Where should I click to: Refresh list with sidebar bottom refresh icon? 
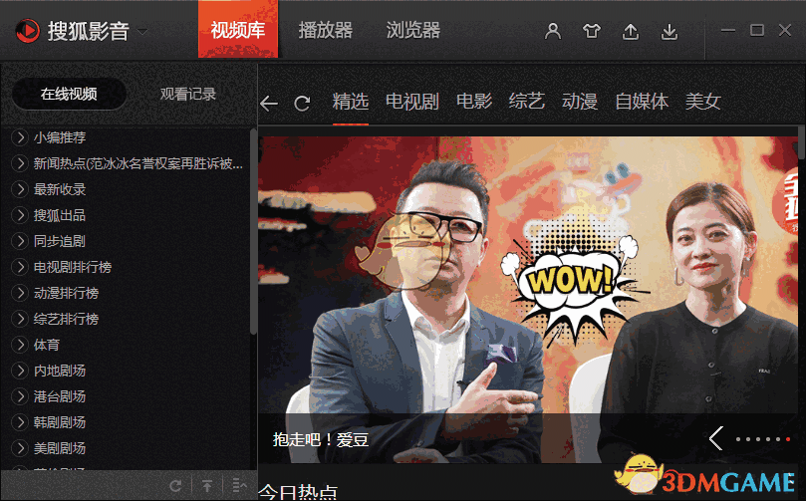tap(175, 485)
